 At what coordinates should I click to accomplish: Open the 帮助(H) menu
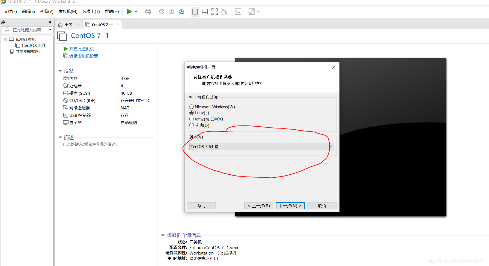112,11
